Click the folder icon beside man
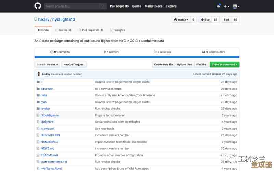Screen dimensions: 274x171 point(38,102)
